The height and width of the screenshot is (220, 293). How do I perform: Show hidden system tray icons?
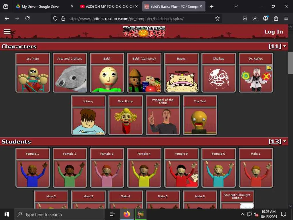tap(242, 214)
